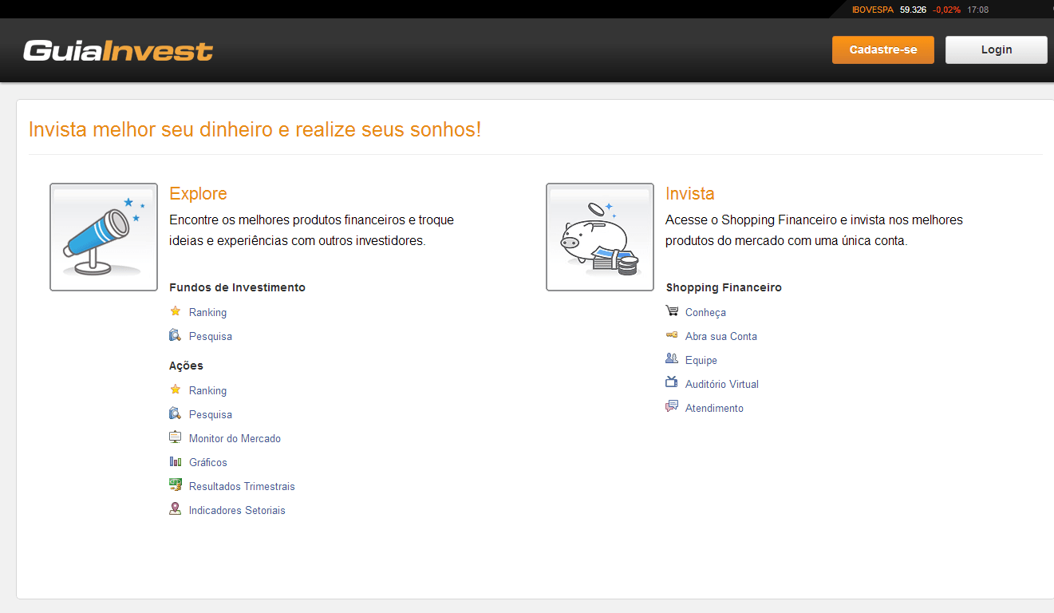This screenshot has height=613, width=1054.
Task: Click the chat bubble icon for Atendimento
Action: (x=672, y=407)
